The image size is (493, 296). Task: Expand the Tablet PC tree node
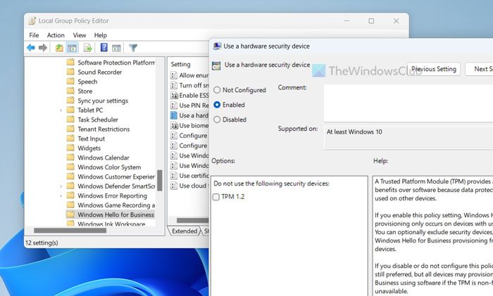[61, 110]
